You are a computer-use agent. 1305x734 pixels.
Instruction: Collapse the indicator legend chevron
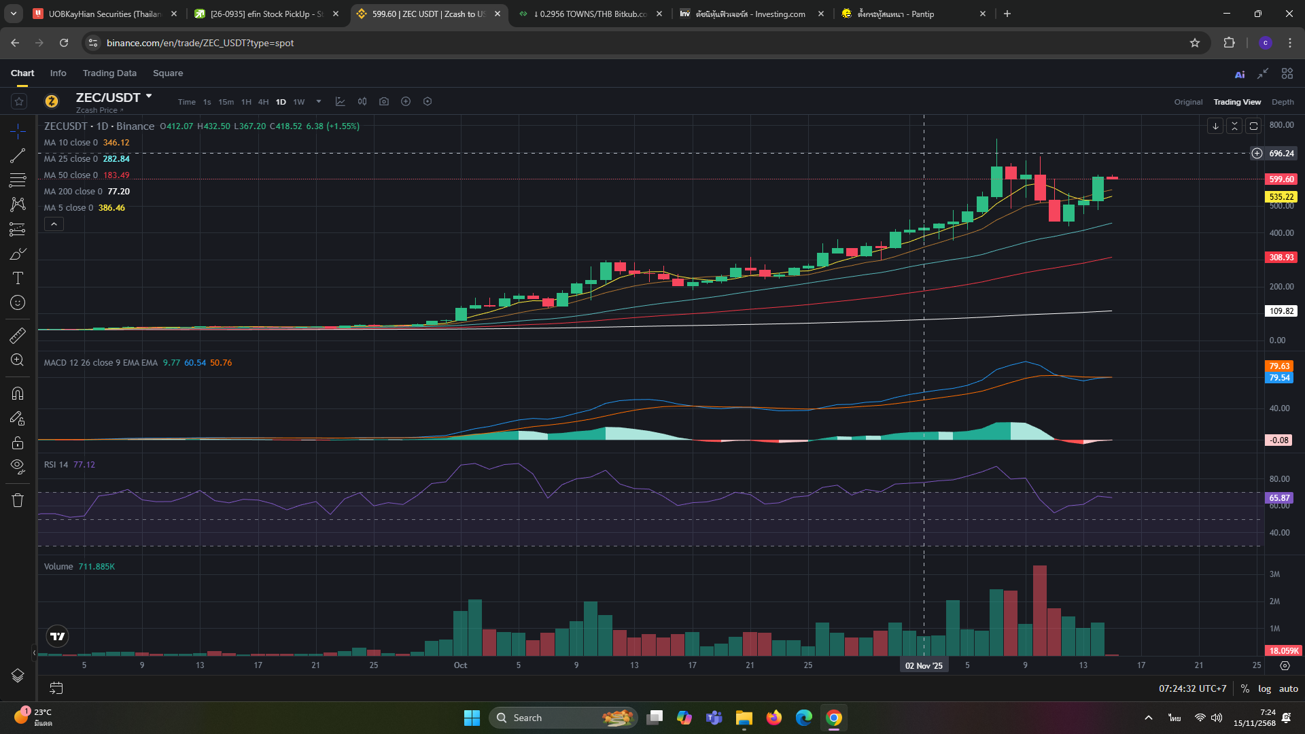54,224
